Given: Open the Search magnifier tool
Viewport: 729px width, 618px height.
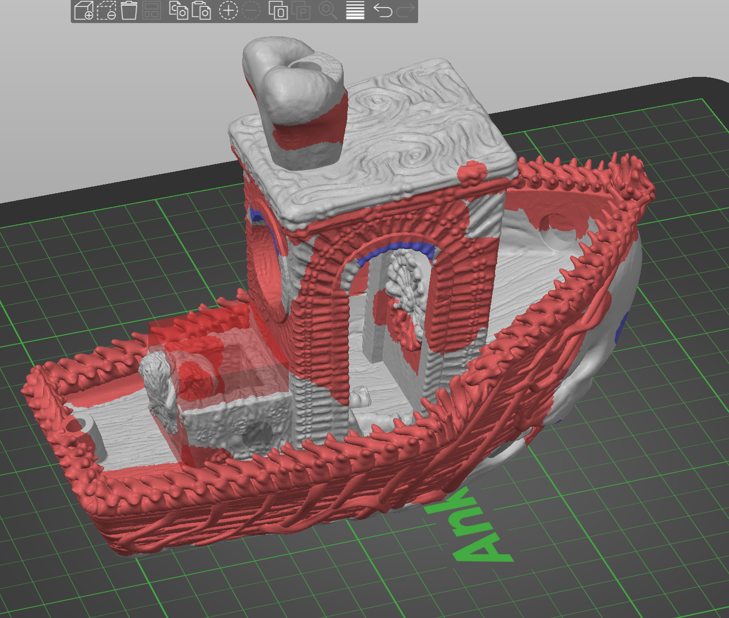Looking at the screenshot, I should coord(327,11).
